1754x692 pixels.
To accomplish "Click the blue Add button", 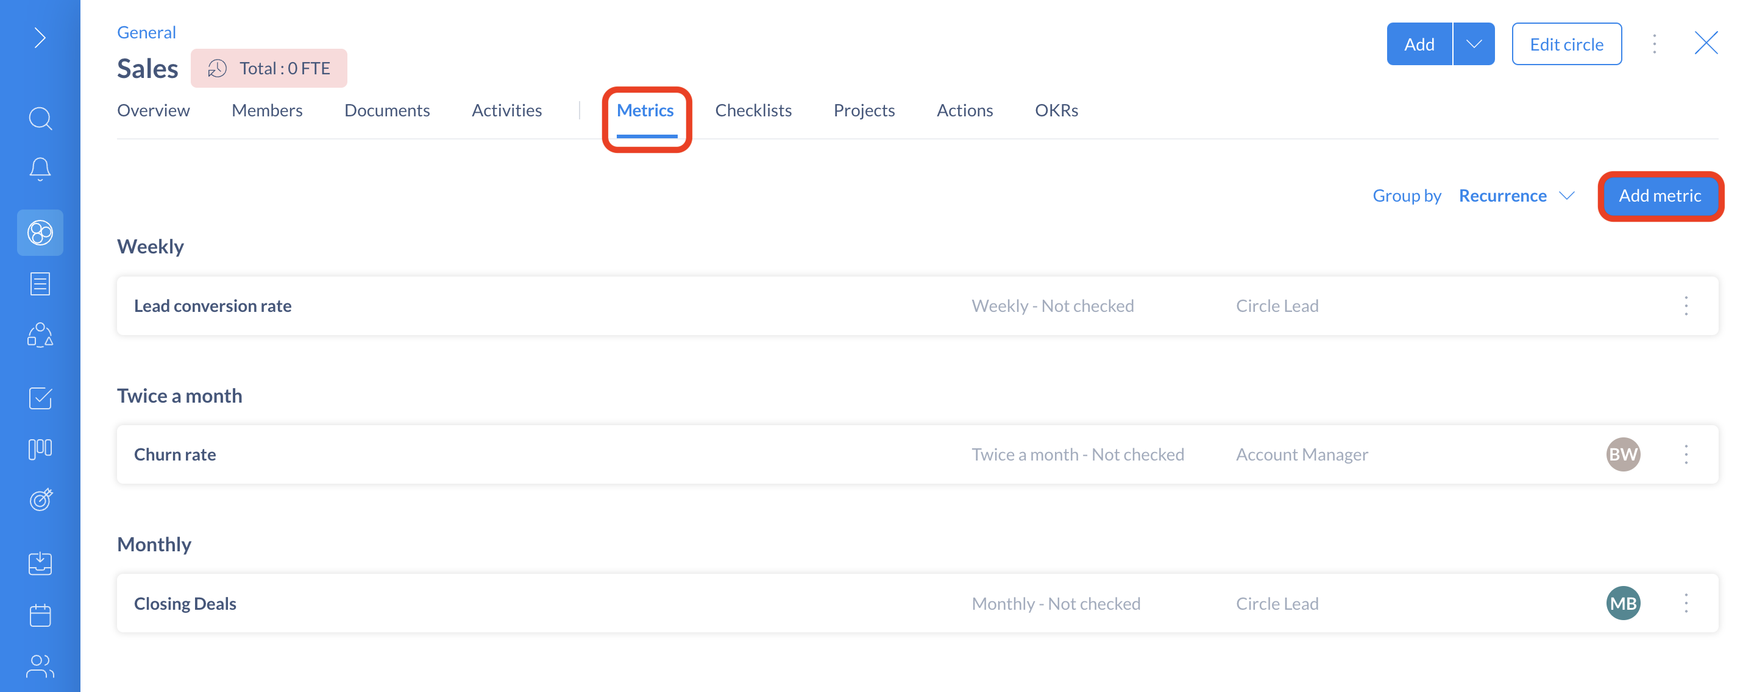I will [x=1419, y=44].
